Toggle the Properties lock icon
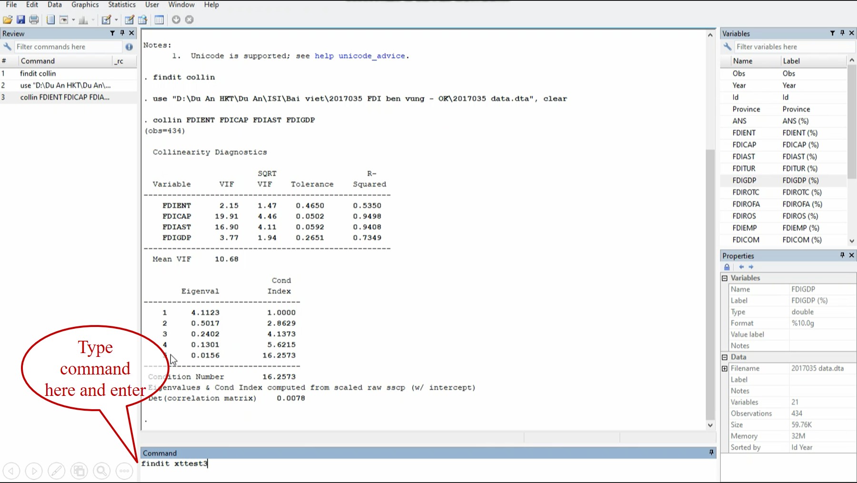Viewport: 857px width, 483px height. [727, 267]
